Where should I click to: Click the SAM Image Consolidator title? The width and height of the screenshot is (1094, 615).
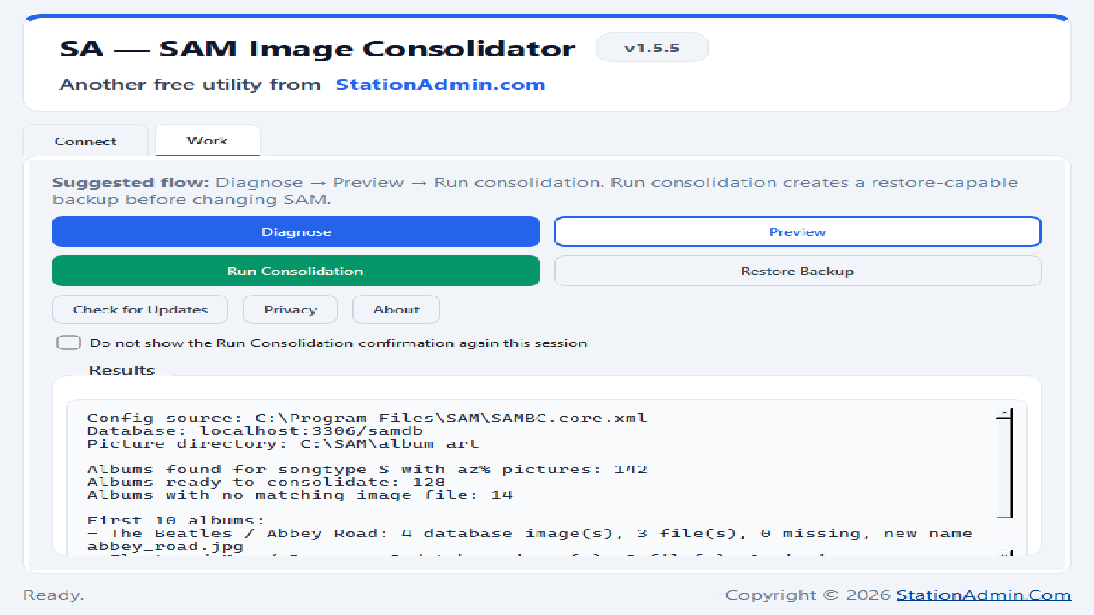pos(317,48)
